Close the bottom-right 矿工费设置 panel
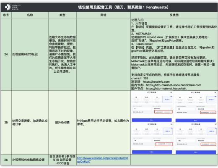The height and width of the screenshot is (168, 218). 215,124
